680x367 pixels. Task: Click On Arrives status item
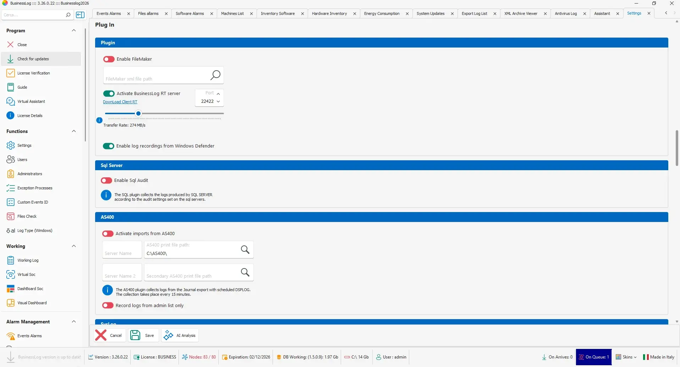557,357
